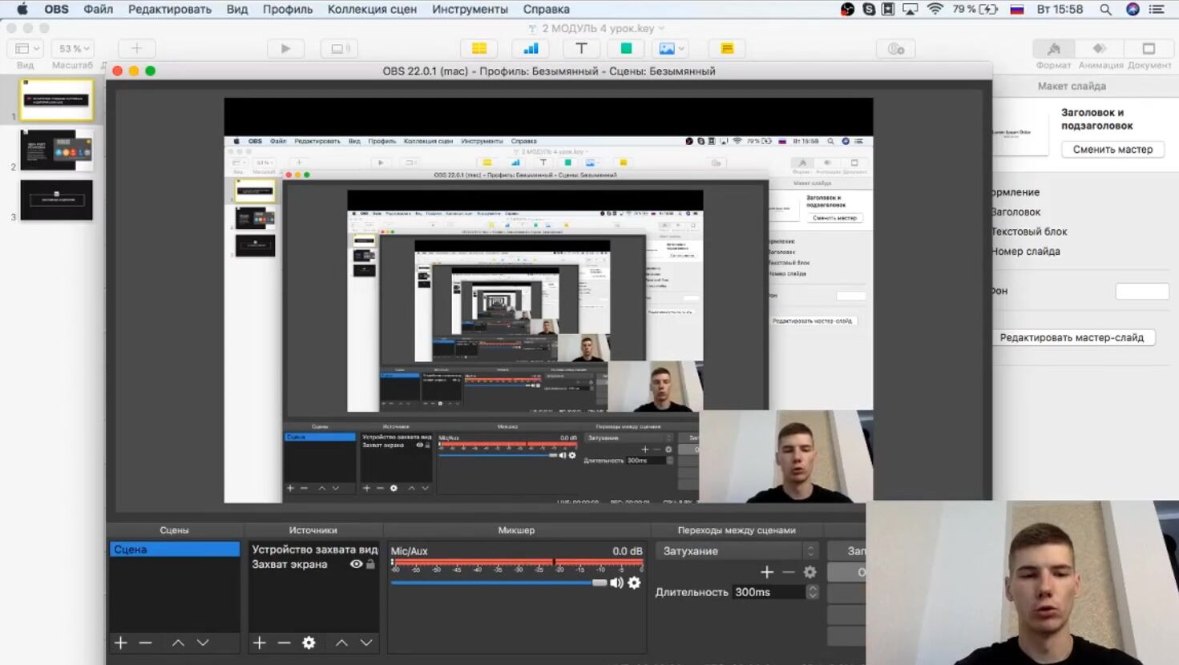Remove the selected scene with the minus icon
Image resolution: width=1179 pixels, height=665 pixels.
[145, 643]
